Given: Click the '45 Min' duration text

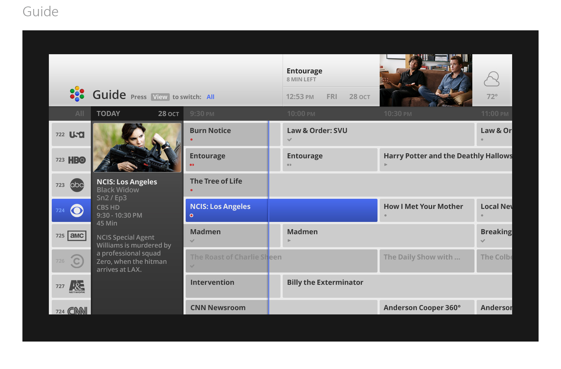Looking at the screenshot, I should tap(107, 223).
